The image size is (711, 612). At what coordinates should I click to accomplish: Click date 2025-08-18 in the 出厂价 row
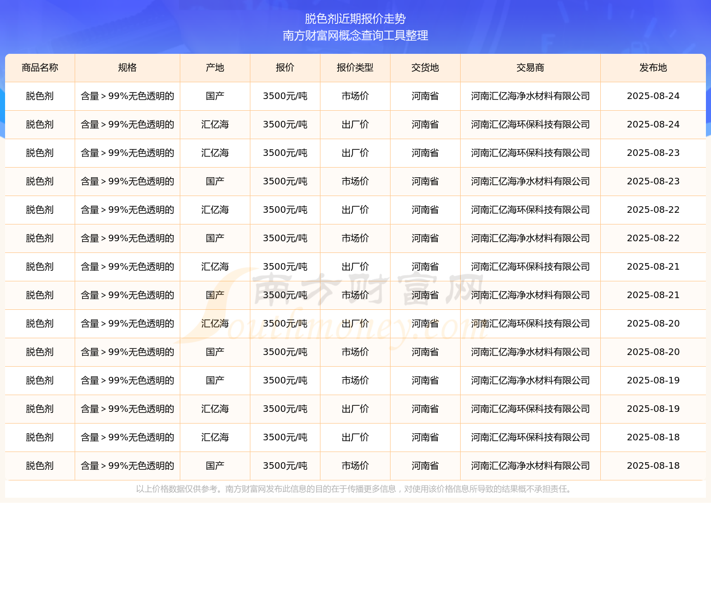(653, 437)
